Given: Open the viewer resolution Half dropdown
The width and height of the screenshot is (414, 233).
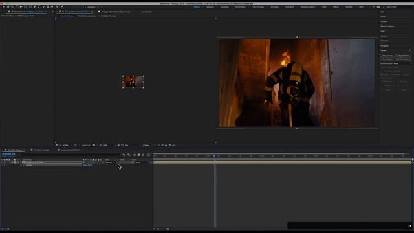Looking at the screenshot, I should [109, 145].
